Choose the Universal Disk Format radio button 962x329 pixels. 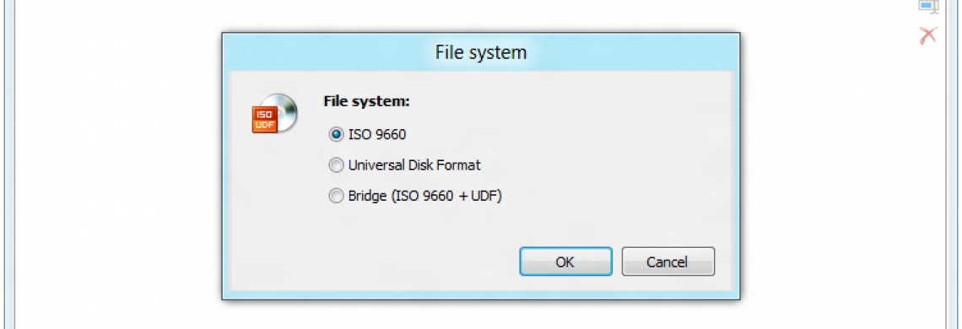tap(336, 165)
